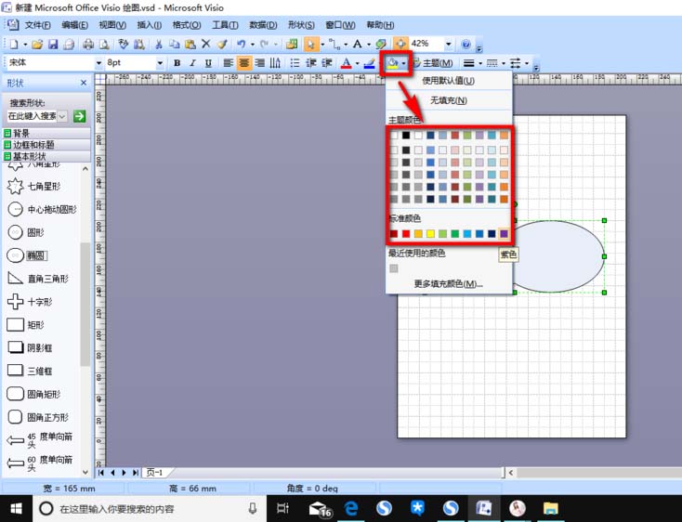Image resolution: width=682 pixels, height=522 pixels.
Task: Click the line color pen icon
Action: 369,63
